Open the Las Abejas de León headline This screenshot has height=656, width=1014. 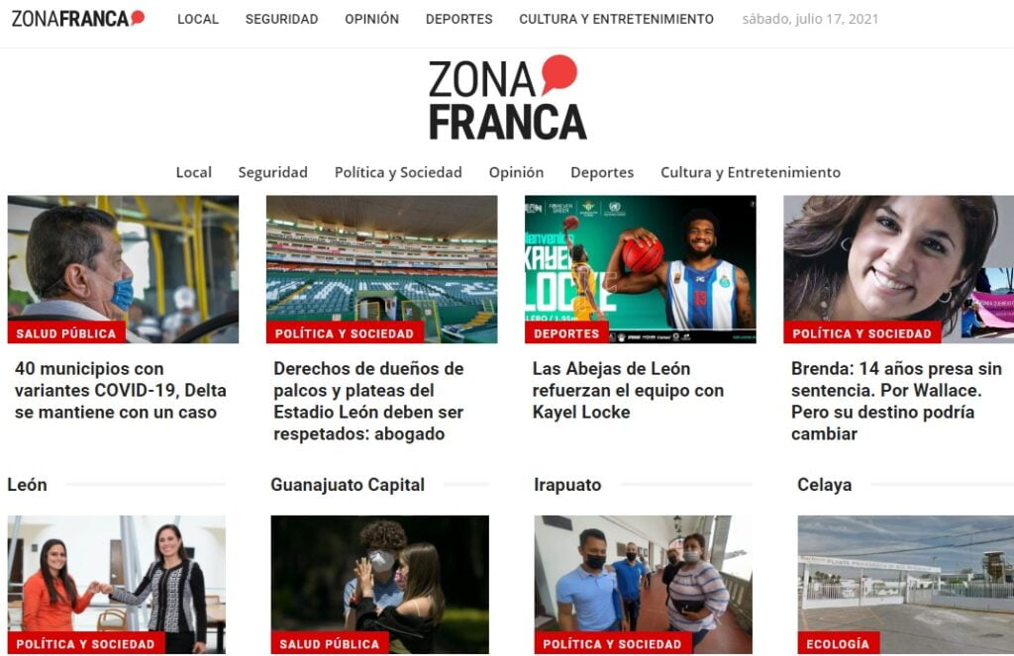(628, 391)
